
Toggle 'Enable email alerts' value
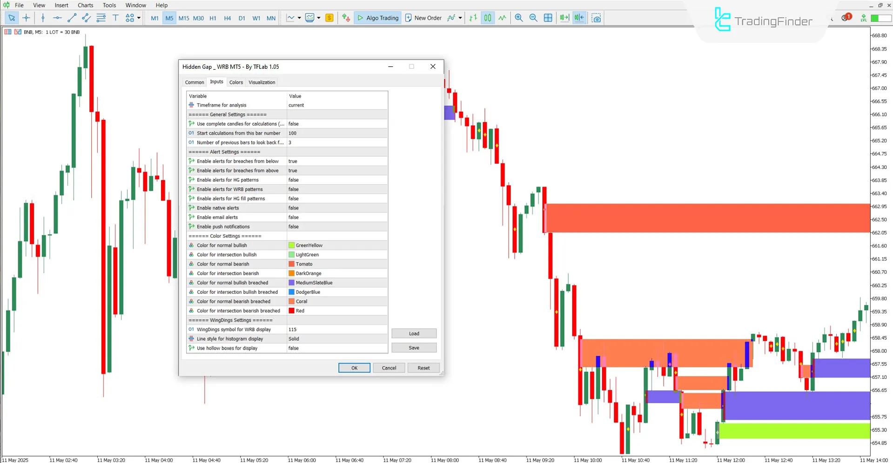[x=336, y=217]
